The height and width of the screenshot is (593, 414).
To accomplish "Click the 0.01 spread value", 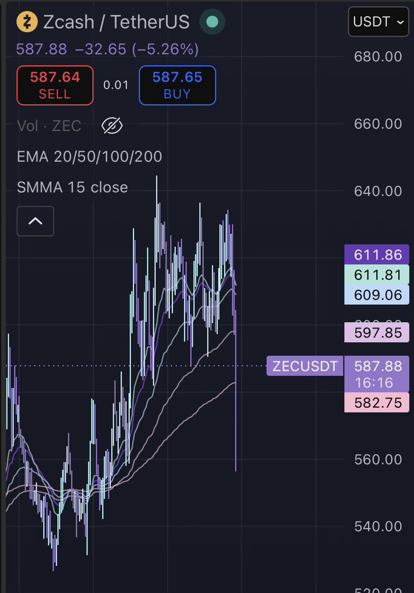I will pyautogui.click(x=116, y=85).
